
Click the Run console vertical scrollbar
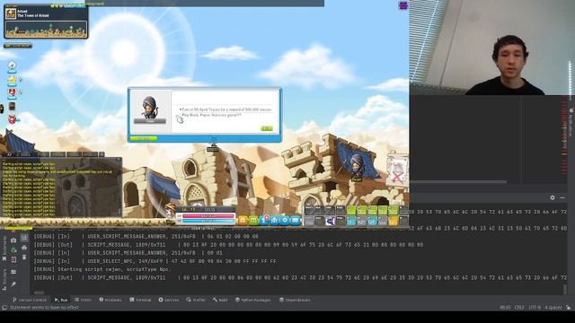click(x=565, y=289)
